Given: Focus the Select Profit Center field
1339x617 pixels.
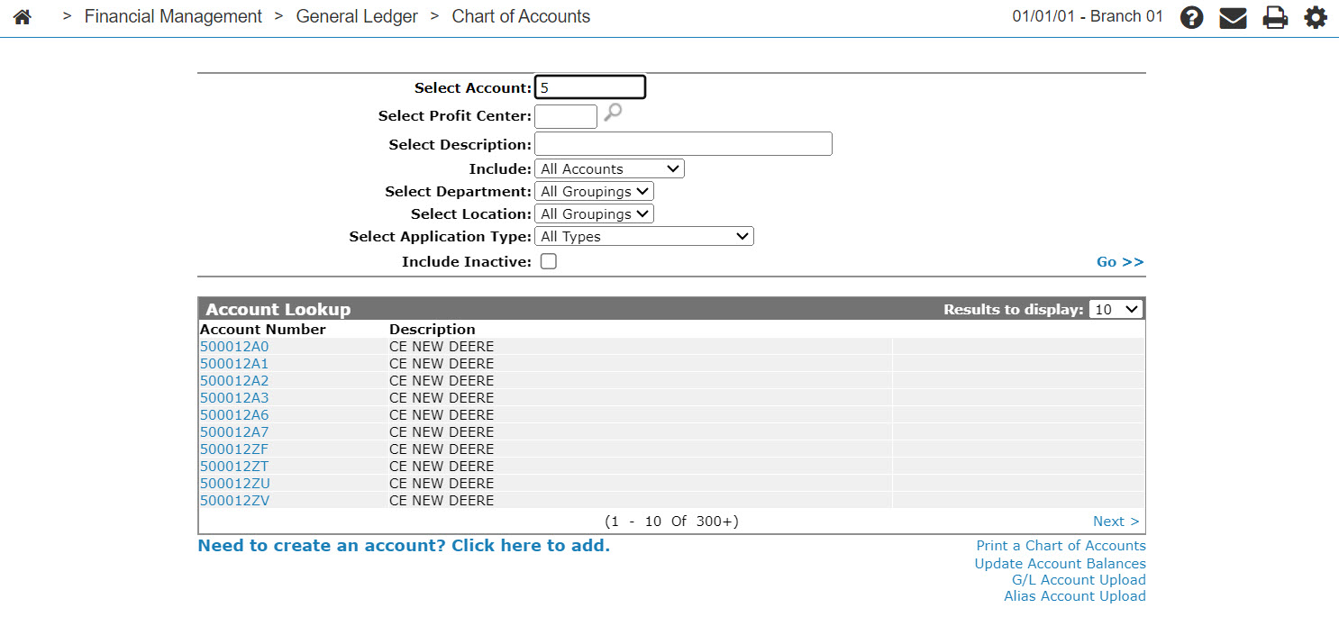Looking at the screenshot, I should [x=566, y=116].
